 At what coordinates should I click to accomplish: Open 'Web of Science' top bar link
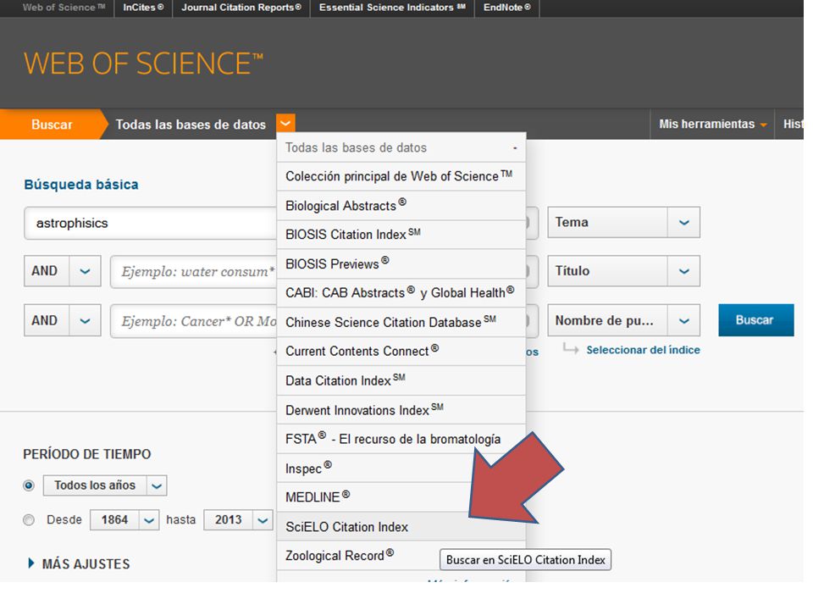point(64,8)
